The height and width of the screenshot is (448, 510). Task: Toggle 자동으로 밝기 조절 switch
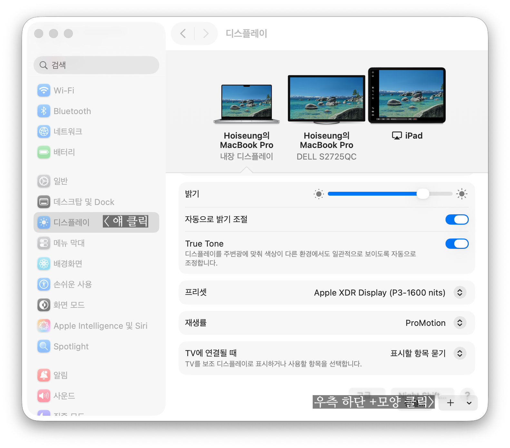[x=457, y=219]
